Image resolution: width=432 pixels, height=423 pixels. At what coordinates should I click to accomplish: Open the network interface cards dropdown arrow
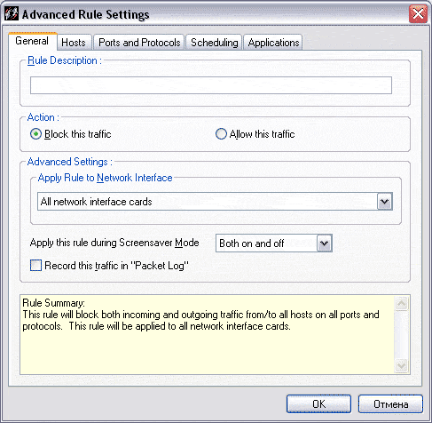pyautogui.click(x=384, y=202)
